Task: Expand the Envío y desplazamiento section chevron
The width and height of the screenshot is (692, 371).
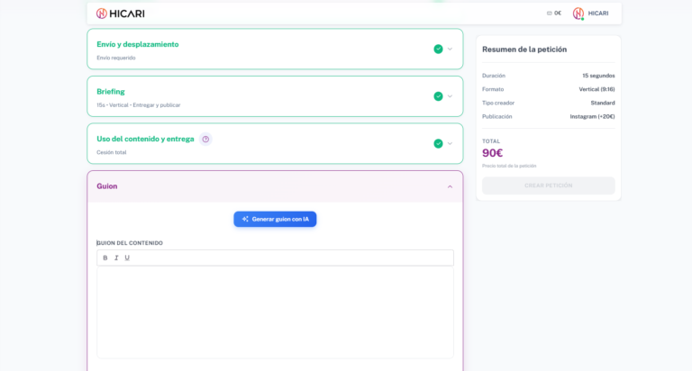Action: pyautogui.click(x=451, y=49)
